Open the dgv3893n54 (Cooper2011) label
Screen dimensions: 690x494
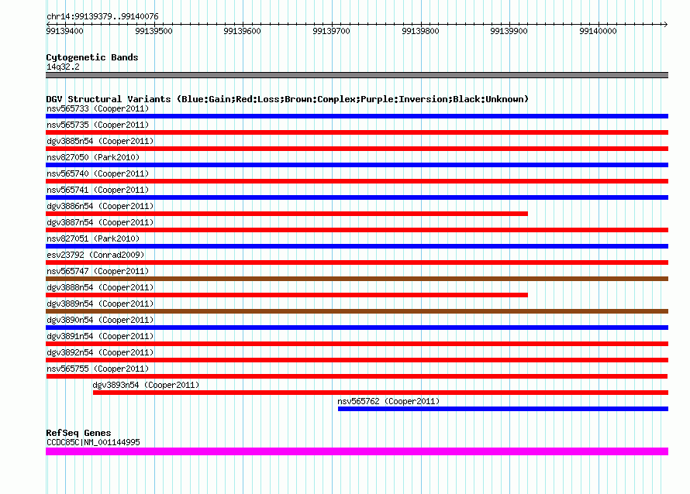[x=146, y=385]
